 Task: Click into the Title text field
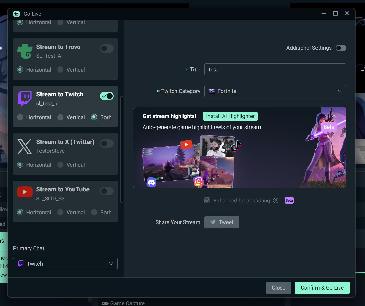coord(275,70)
